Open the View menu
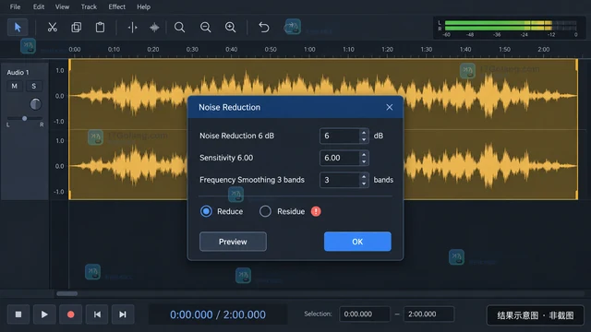The width and height of the screenshot is (591, 332). coord(62,6)
